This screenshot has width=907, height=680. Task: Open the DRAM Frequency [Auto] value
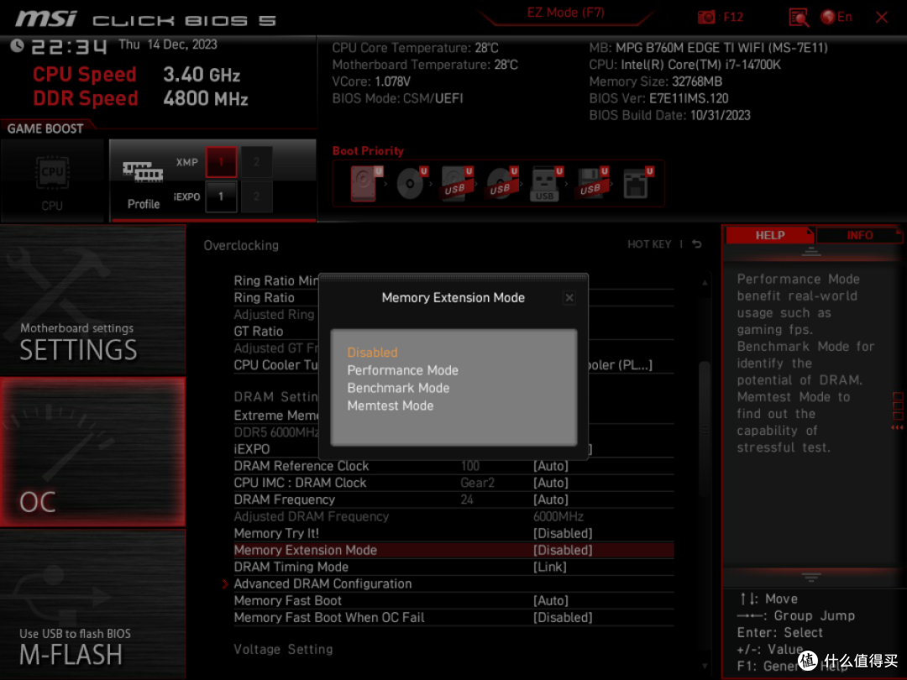551,500
